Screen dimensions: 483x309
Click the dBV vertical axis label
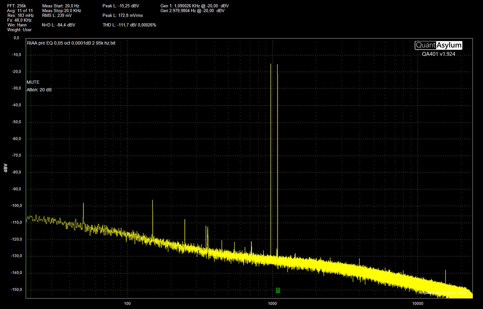point(5,168)
